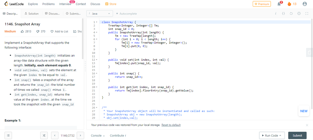Screen dimensions: 313x140
Task: Expand Run Code options caret
Action: 280,136
